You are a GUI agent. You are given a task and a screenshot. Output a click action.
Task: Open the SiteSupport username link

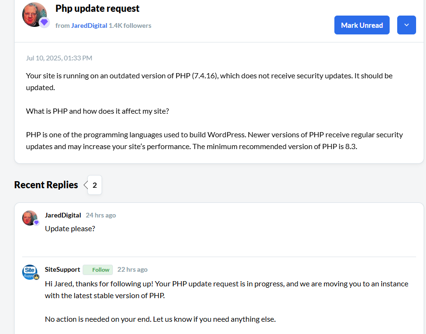tap(62, 269)
